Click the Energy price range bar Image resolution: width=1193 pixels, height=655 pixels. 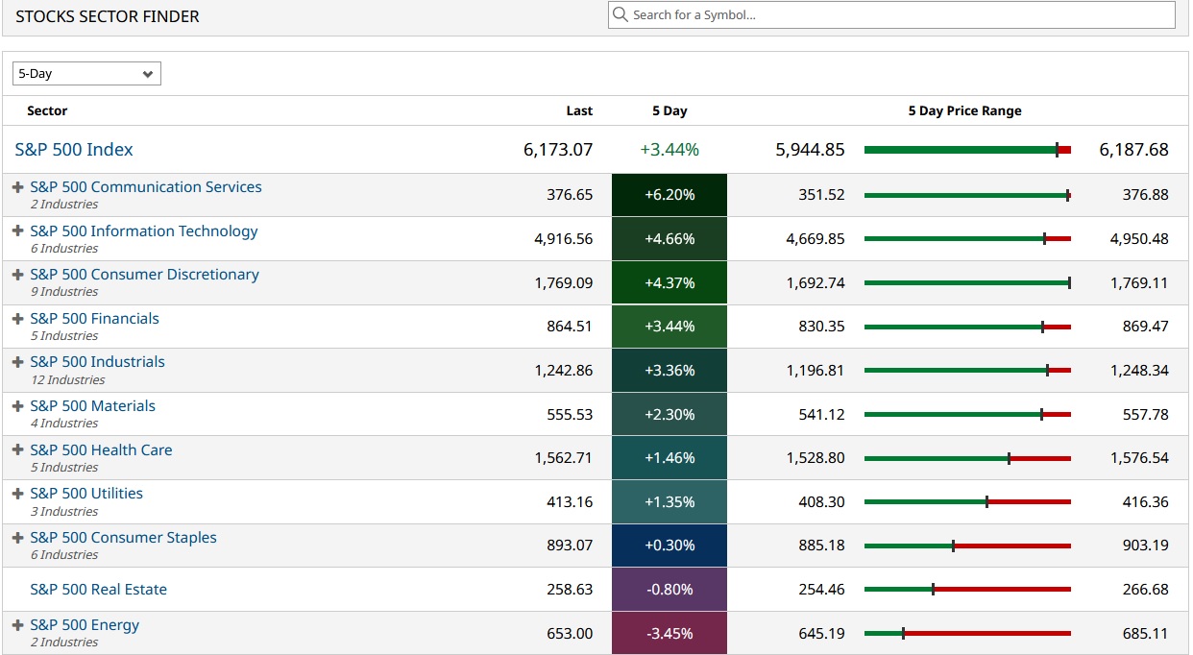point(967,634)
